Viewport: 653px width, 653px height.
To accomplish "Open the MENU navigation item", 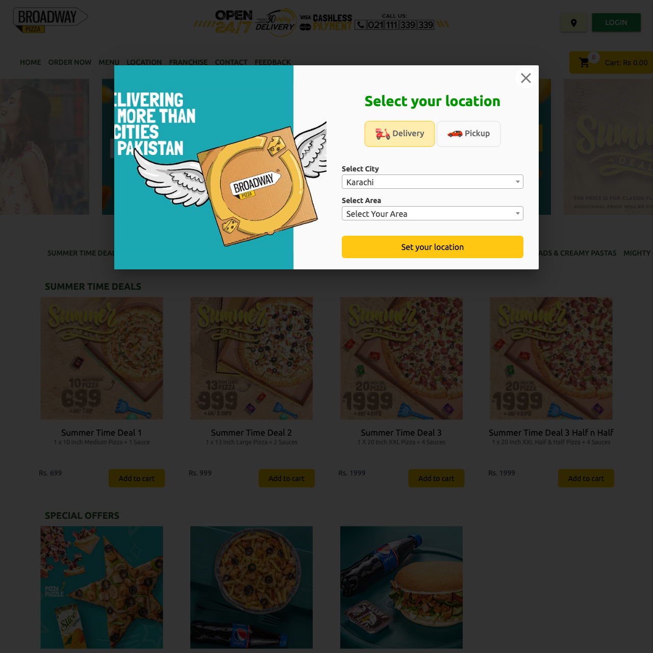I will pyautogui.click(x=109, y=62).
